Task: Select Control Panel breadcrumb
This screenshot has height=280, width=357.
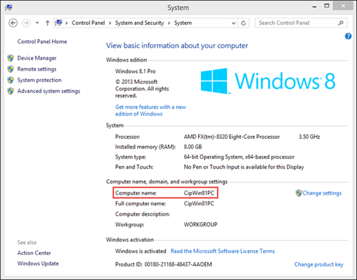Action: click(88, 23)
